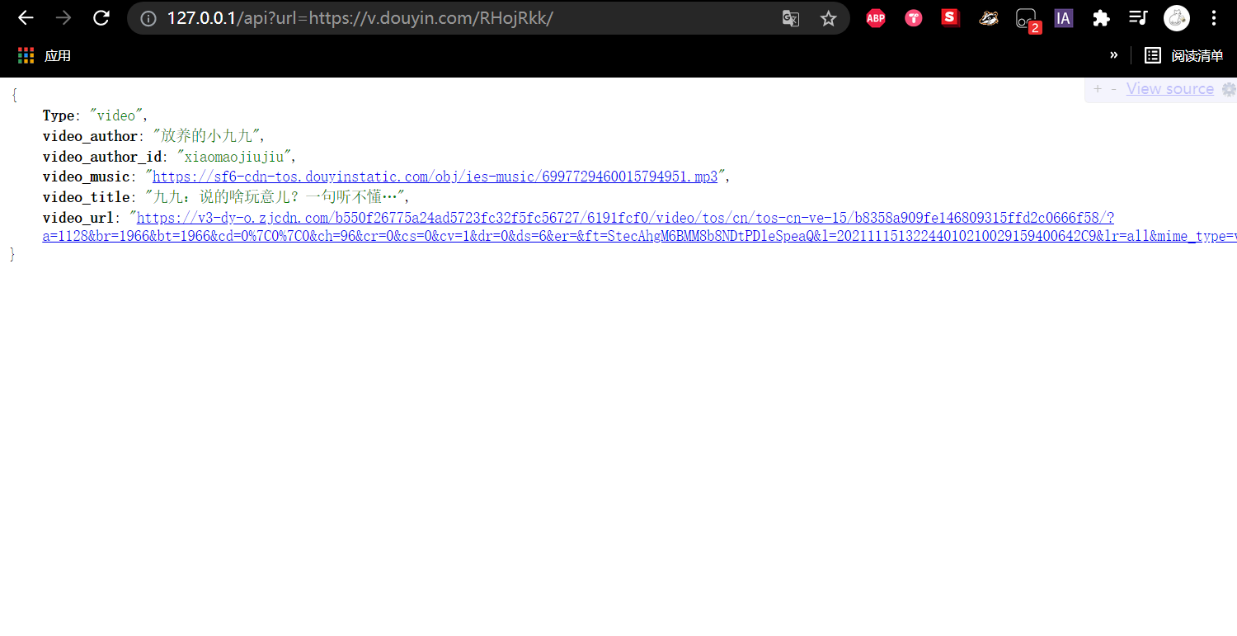Image resolution: width=1237 pixels, height=636 pixels.
Task: Click the pink T extension icon
Action: point(914,18)
